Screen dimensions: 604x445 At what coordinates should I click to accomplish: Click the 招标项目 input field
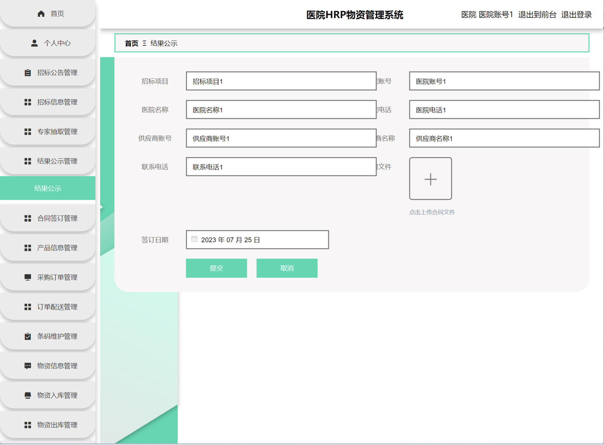tap(281, 81)
